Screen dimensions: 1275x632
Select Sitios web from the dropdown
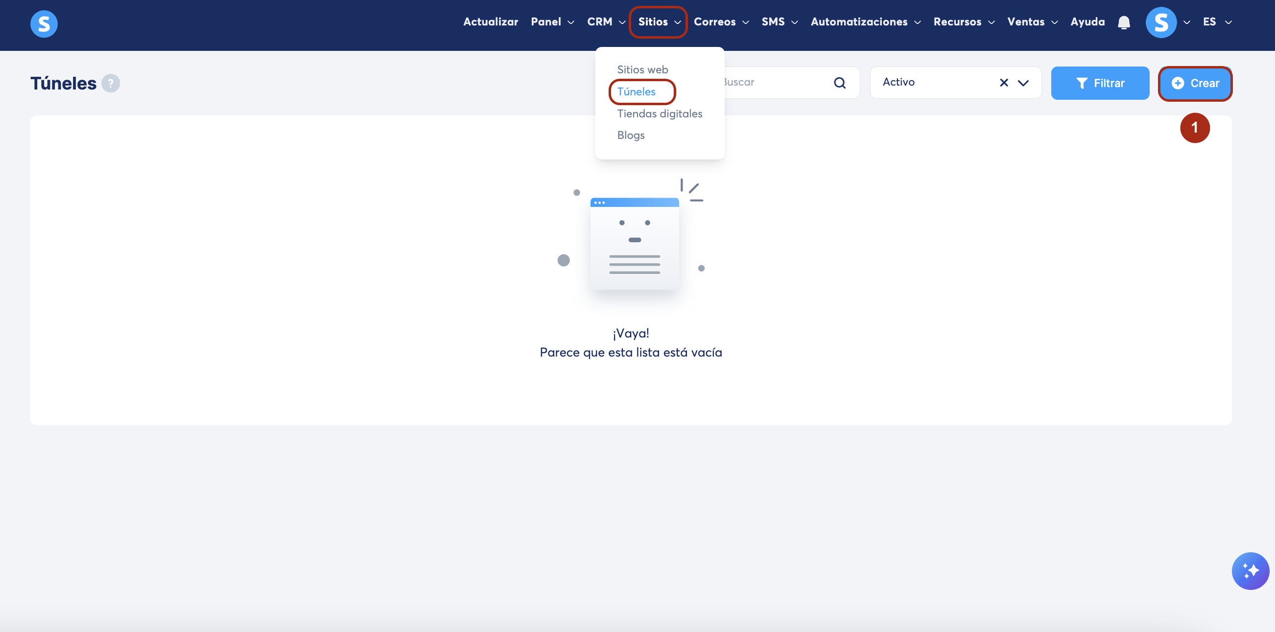tap(642, 70)
